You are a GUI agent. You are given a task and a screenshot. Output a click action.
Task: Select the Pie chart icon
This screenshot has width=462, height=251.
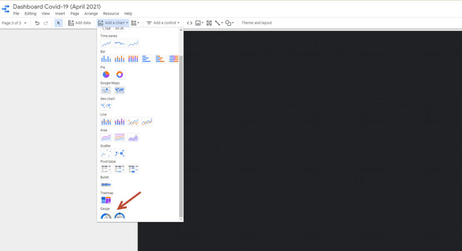click(x=106, y=74)
